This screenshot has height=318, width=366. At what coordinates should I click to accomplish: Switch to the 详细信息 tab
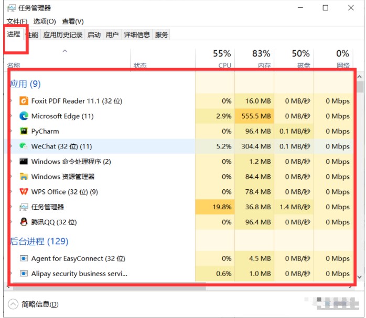point(137,35)
